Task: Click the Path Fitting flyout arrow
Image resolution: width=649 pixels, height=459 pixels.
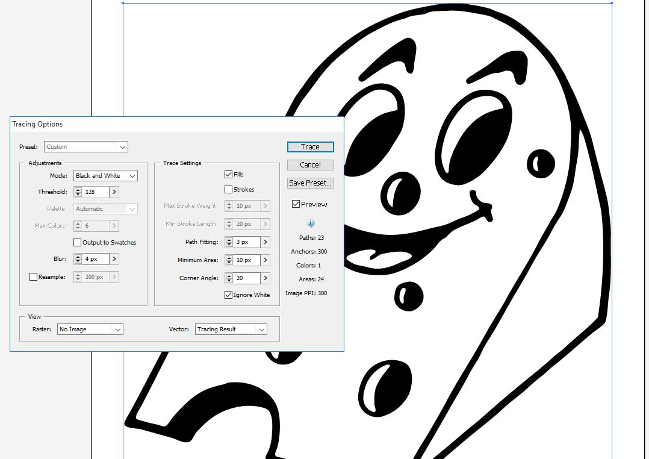Action: [x=265, y=242]
